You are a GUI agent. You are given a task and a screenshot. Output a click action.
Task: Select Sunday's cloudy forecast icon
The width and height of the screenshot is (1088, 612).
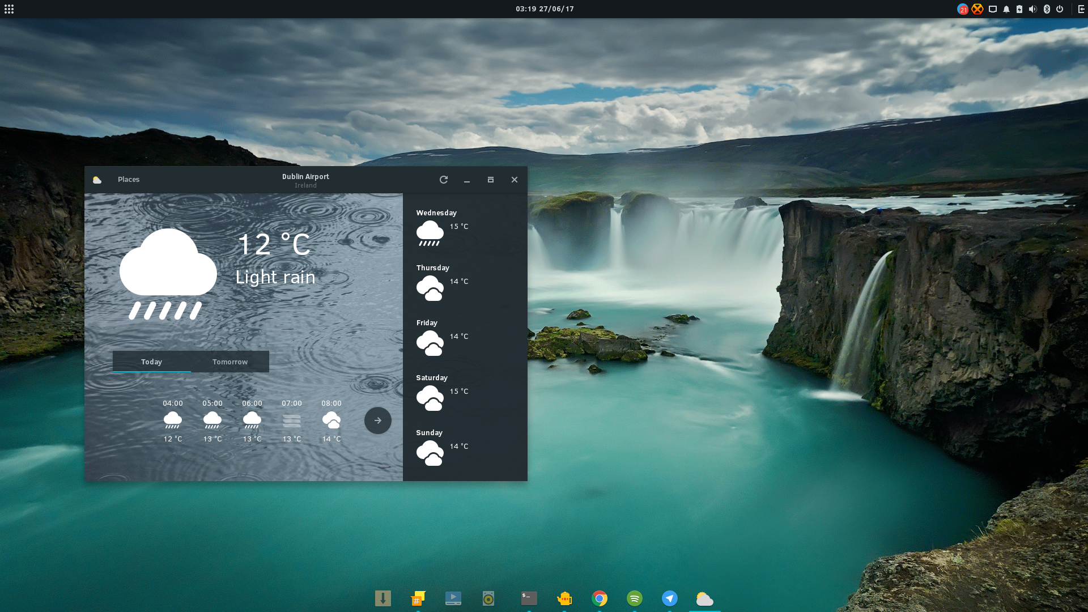430,453
